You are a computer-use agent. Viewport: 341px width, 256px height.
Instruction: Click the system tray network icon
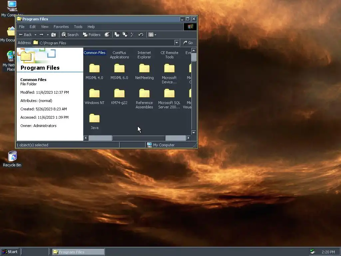coord(313,252)
